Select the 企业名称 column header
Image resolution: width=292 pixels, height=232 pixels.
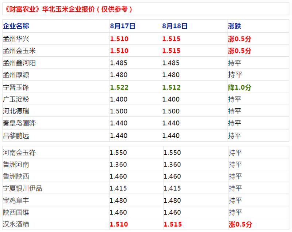pos(16,26)
